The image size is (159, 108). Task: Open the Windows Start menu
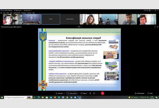pyautogui.click(x=2, y=97)
